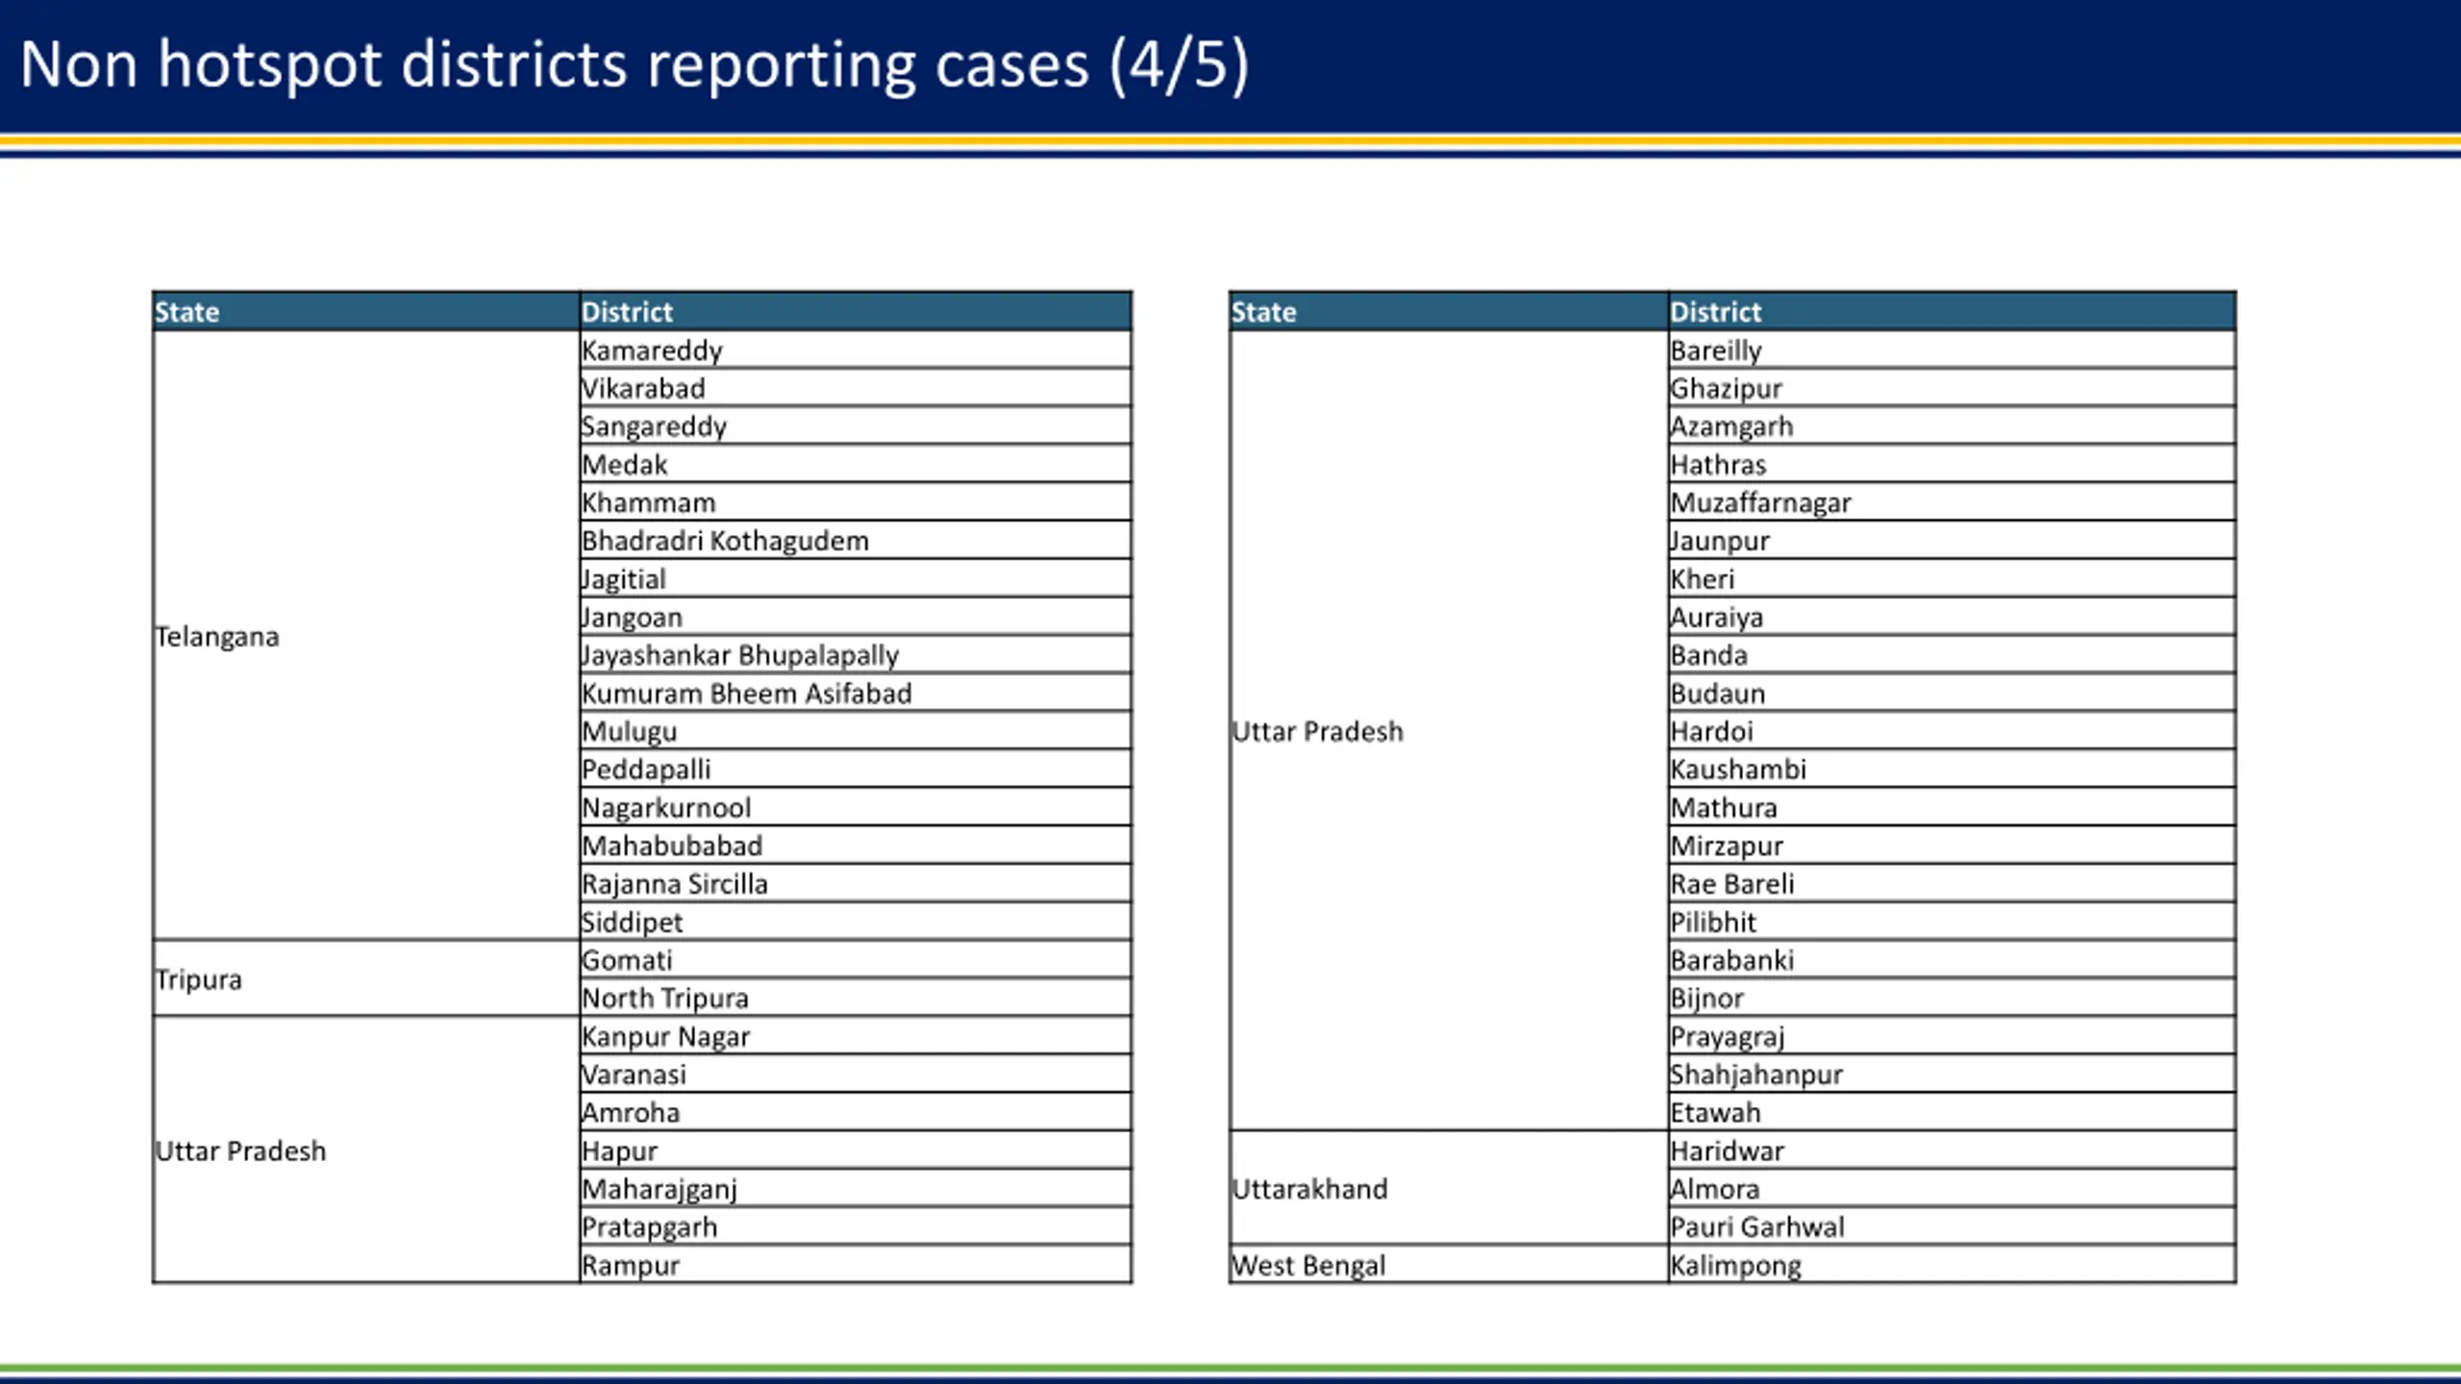Click the Vikarabad district cell
The image size is (2461, 1384).
[856, 388]
